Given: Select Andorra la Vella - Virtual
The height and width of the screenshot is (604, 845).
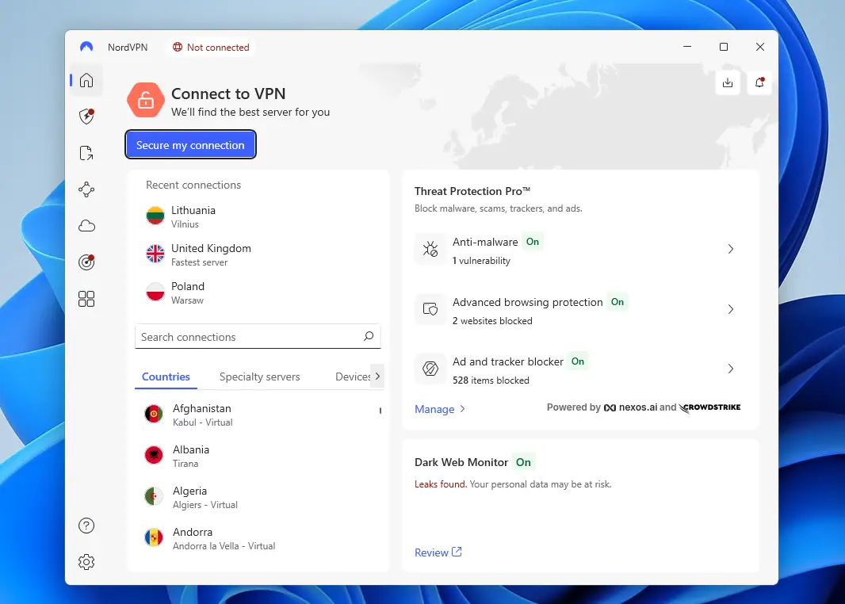Looking at the screenshot, I should click(x=258, y=538).
